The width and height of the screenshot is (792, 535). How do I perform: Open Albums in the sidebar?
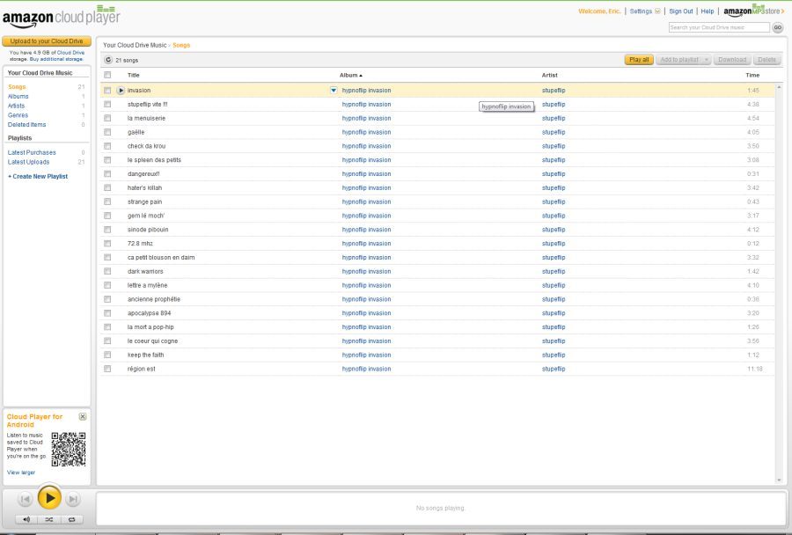point(18,96)
